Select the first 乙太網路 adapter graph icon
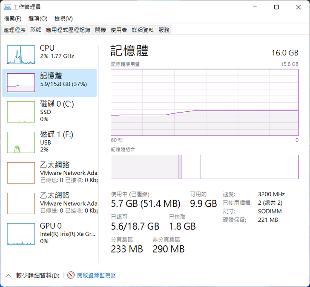Image resolution: width=310 pixels, height=287 pixels. pos(21,173)
